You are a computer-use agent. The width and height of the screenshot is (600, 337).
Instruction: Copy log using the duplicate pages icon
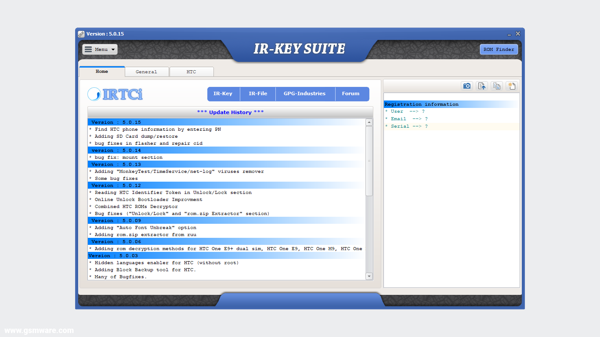point(497,86)
